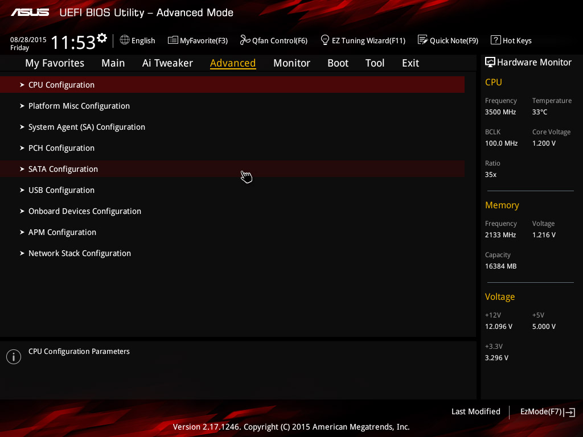Open CPU Configuration submenu
The width and height of the screenshot is (583, 437).
point(232,85)
